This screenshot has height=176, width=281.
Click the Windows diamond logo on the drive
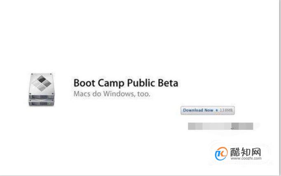coord(42,83)
